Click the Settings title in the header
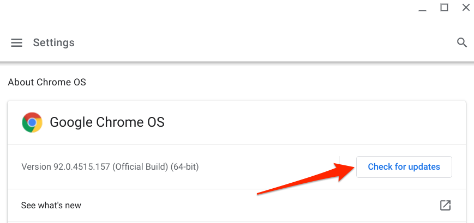 [x=53, y=42]
